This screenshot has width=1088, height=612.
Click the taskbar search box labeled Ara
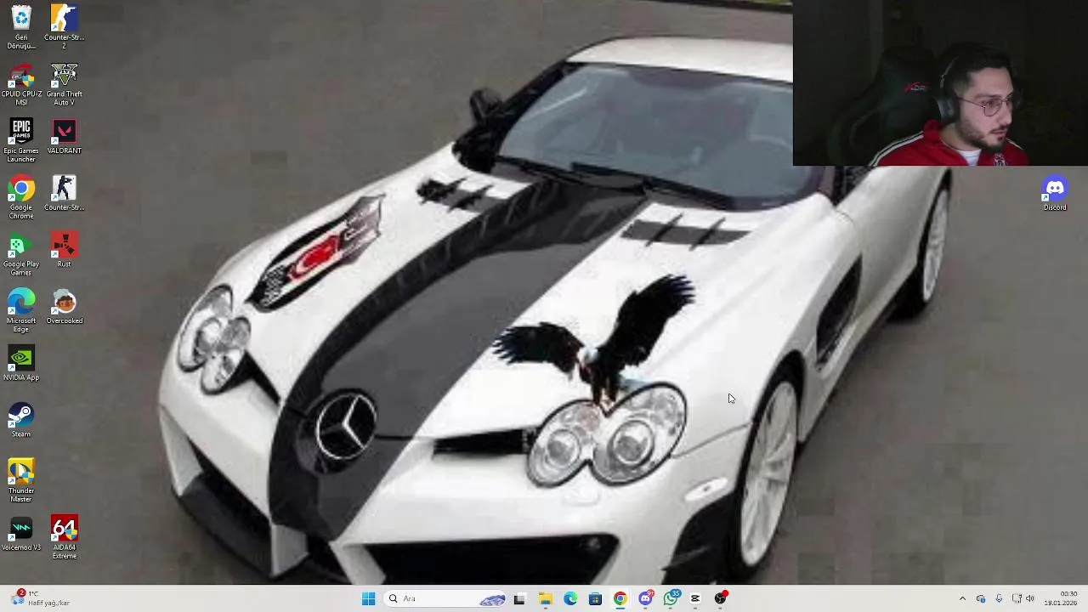(445, 598)
